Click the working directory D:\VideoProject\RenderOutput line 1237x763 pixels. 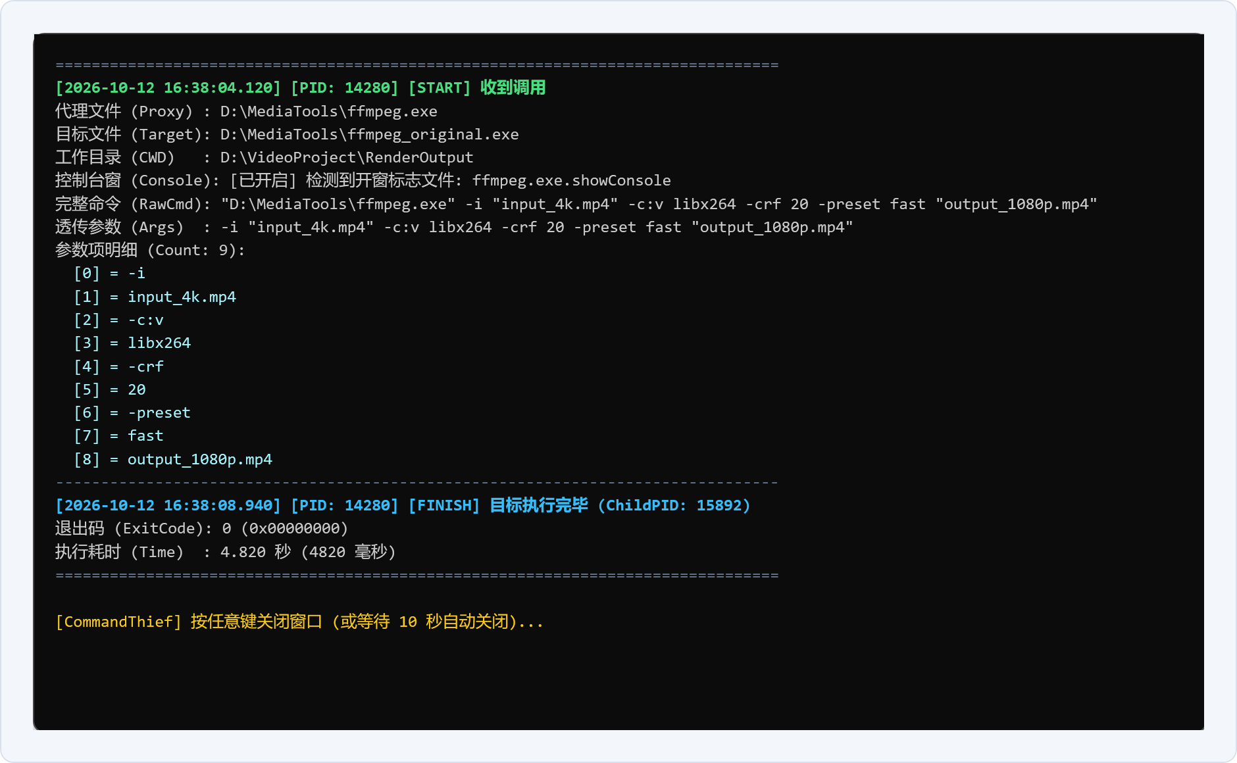pyautogui.click(x=265, y=157)
